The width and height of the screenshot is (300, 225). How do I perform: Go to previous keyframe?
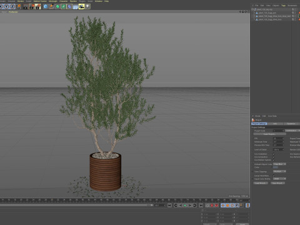pyautogui.click(x=176, y=206)
